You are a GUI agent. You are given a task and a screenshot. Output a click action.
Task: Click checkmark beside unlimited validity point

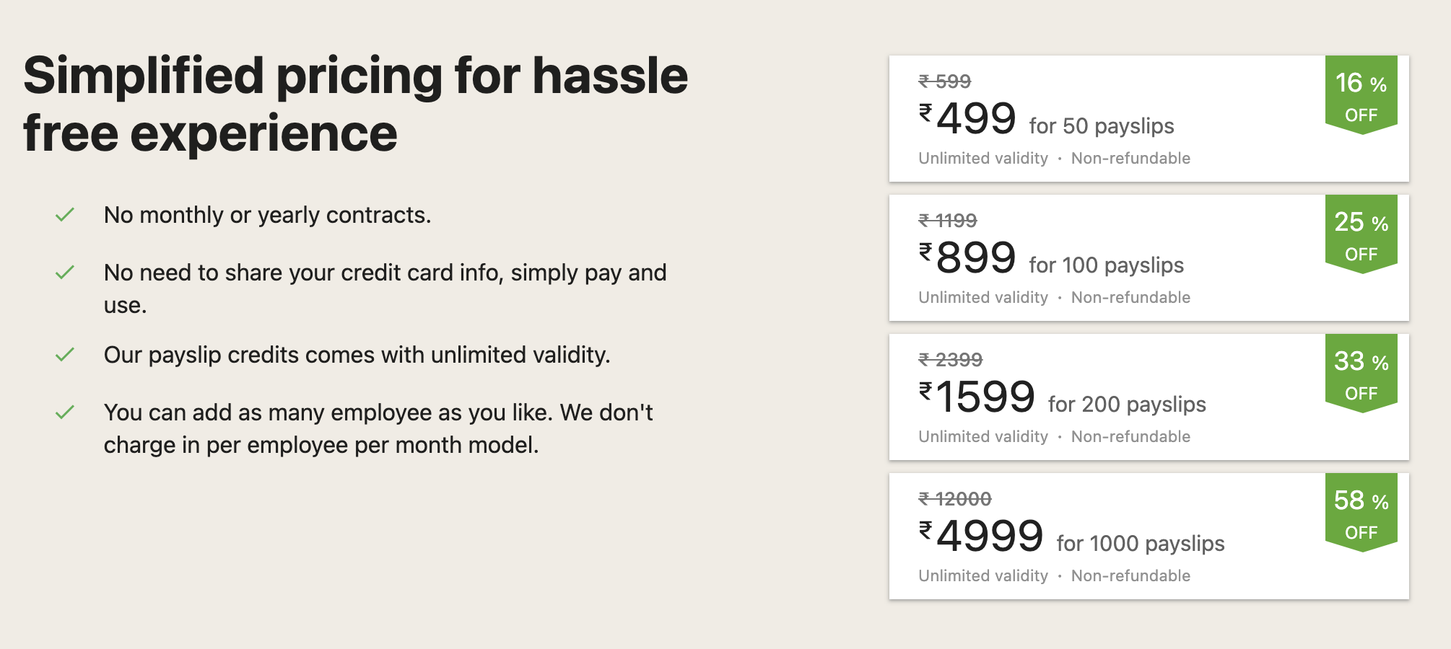(65, 355)
